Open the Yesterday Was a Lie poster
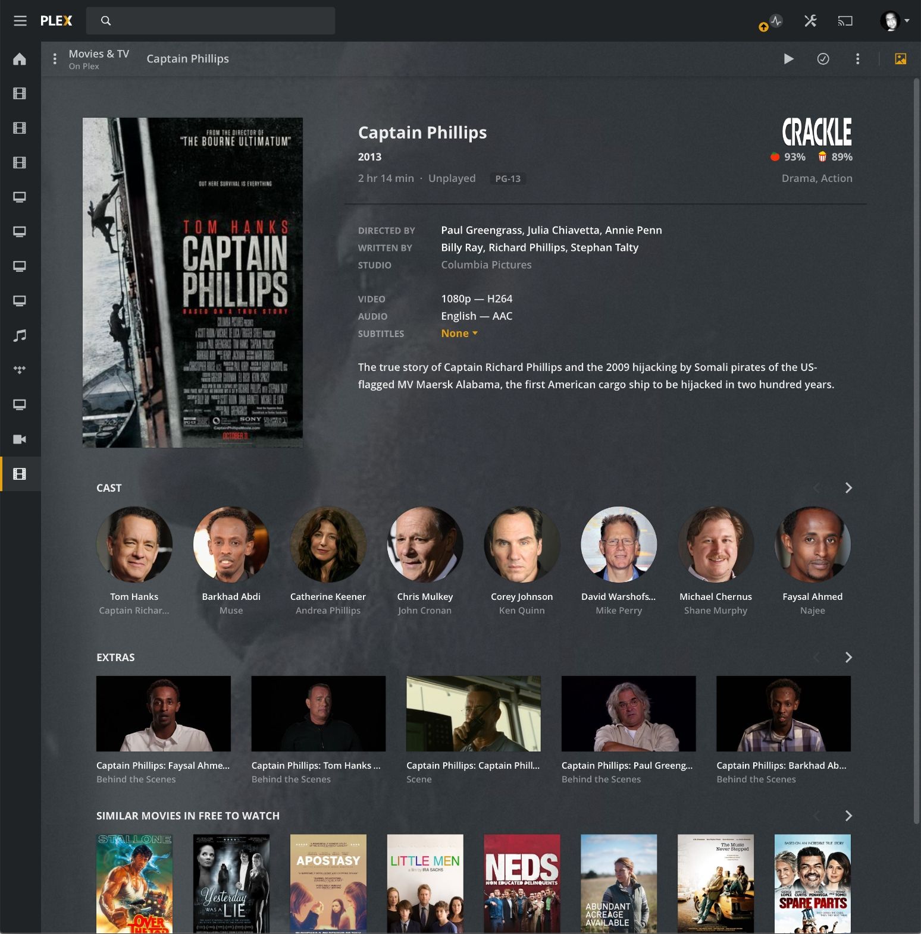The image size is (921, 934). 231,883
